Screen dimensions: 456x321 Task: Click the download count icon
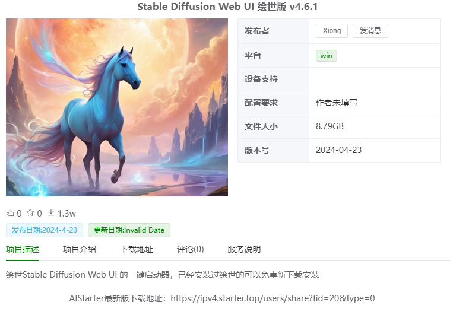coord(51,213)
